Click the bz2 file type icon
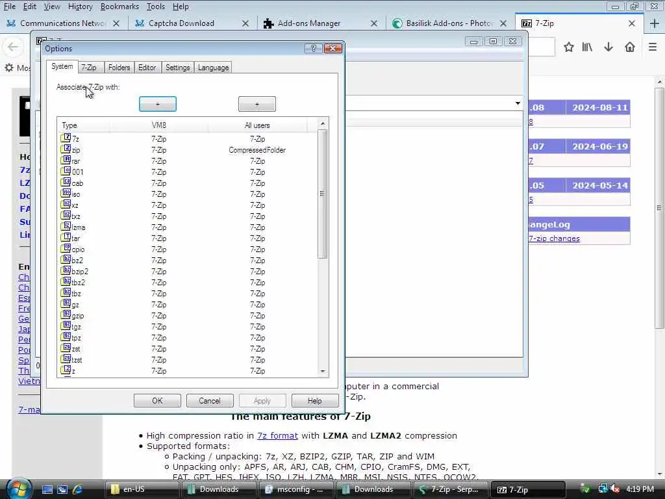 pyautogui.click(x=66, y=259)
